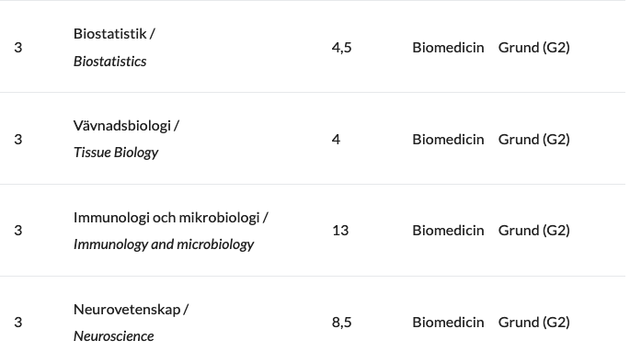630x363 pixels.
Task: Click the 13 credits value
Action: (x=340, y=231)
